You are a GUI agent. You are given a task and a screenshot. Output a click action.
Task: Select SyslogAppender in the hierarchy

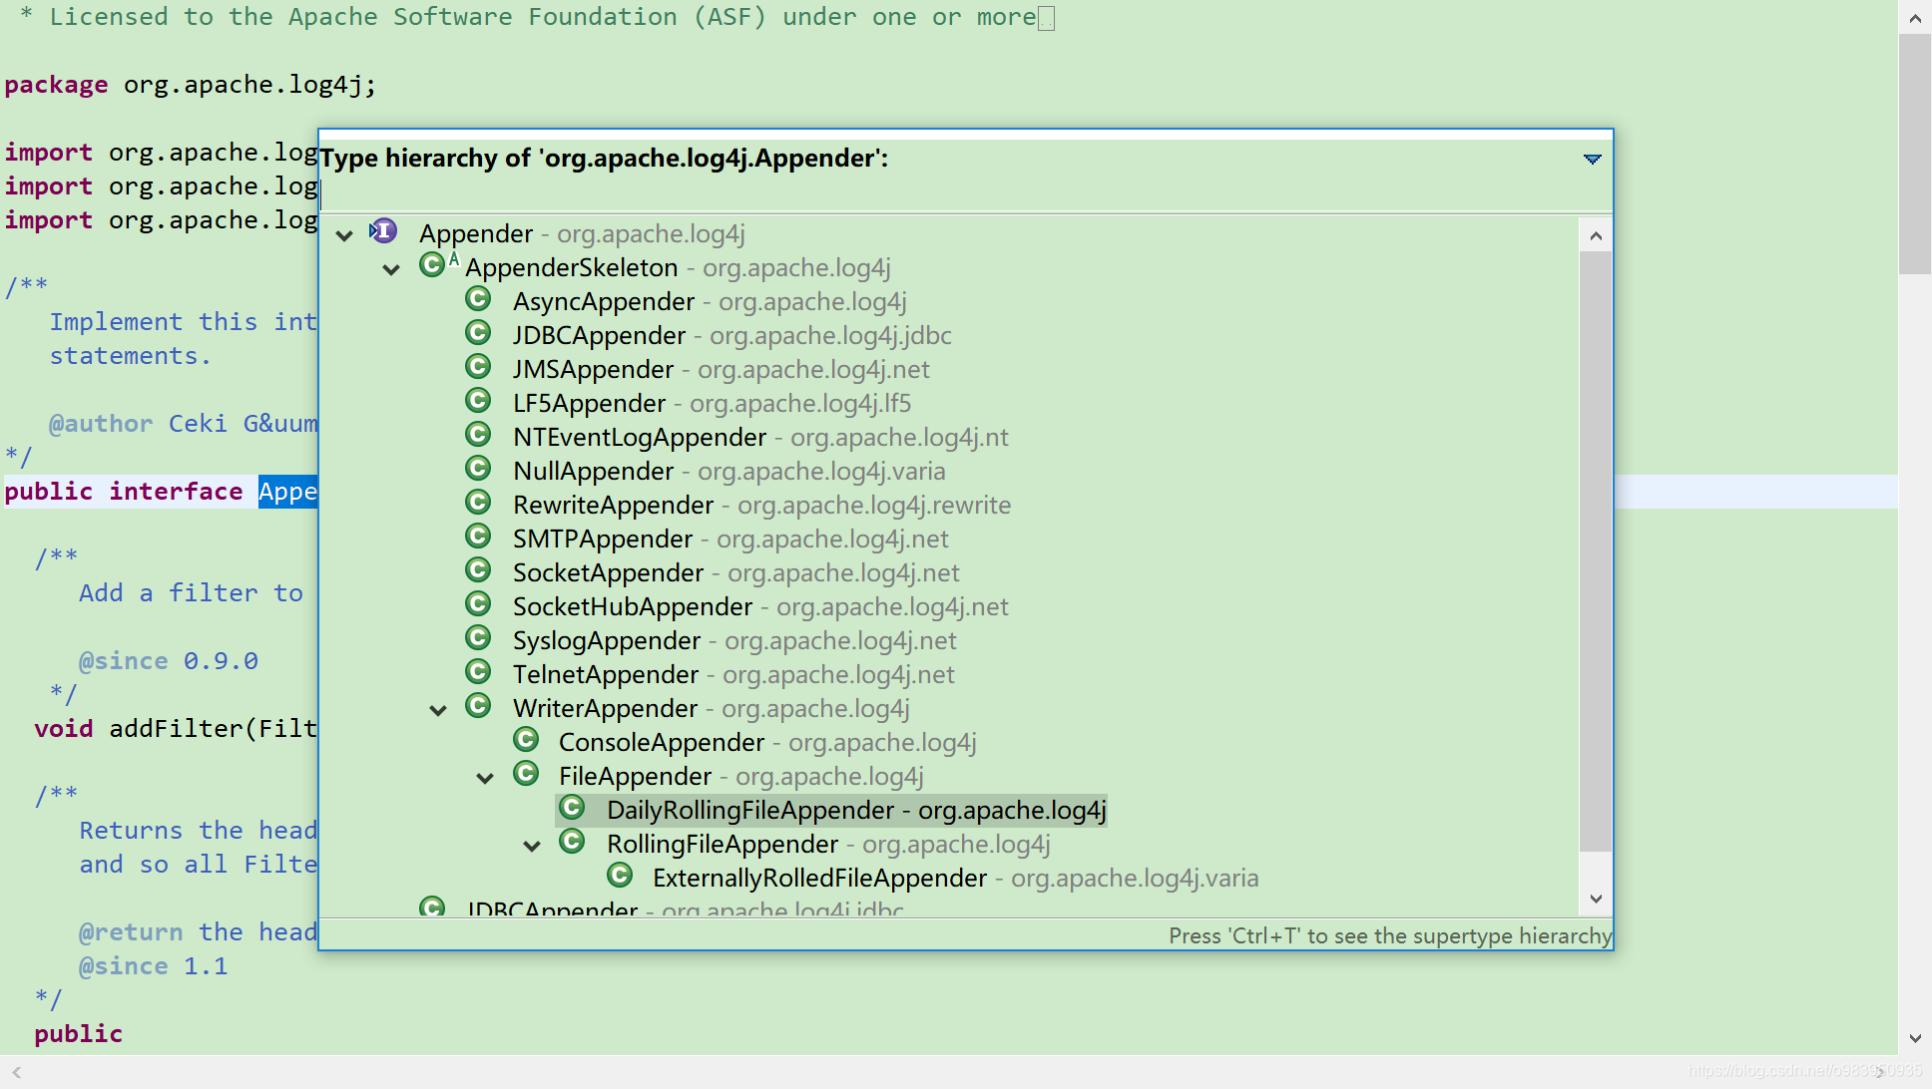[x=734, y=640]
